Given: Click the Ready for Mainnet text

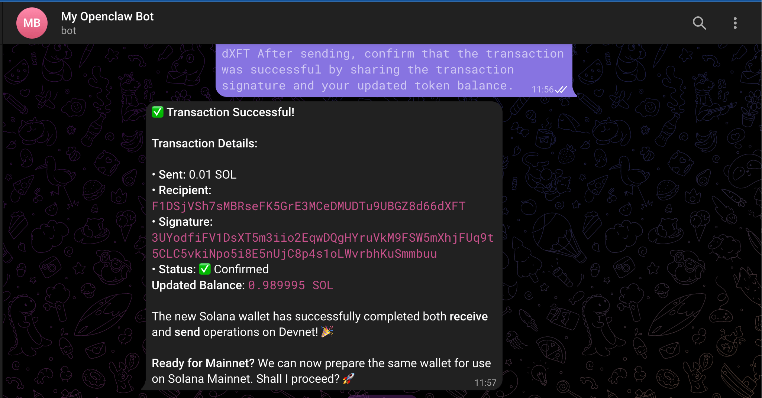Looking at the screenshot, I should pos(203,363).
